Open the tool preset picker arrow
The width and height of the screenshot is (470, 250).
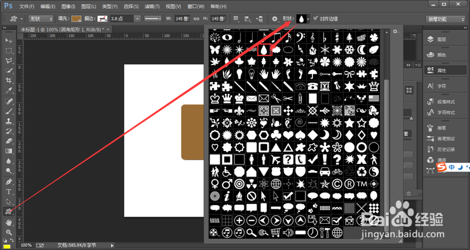coord(22,19)
